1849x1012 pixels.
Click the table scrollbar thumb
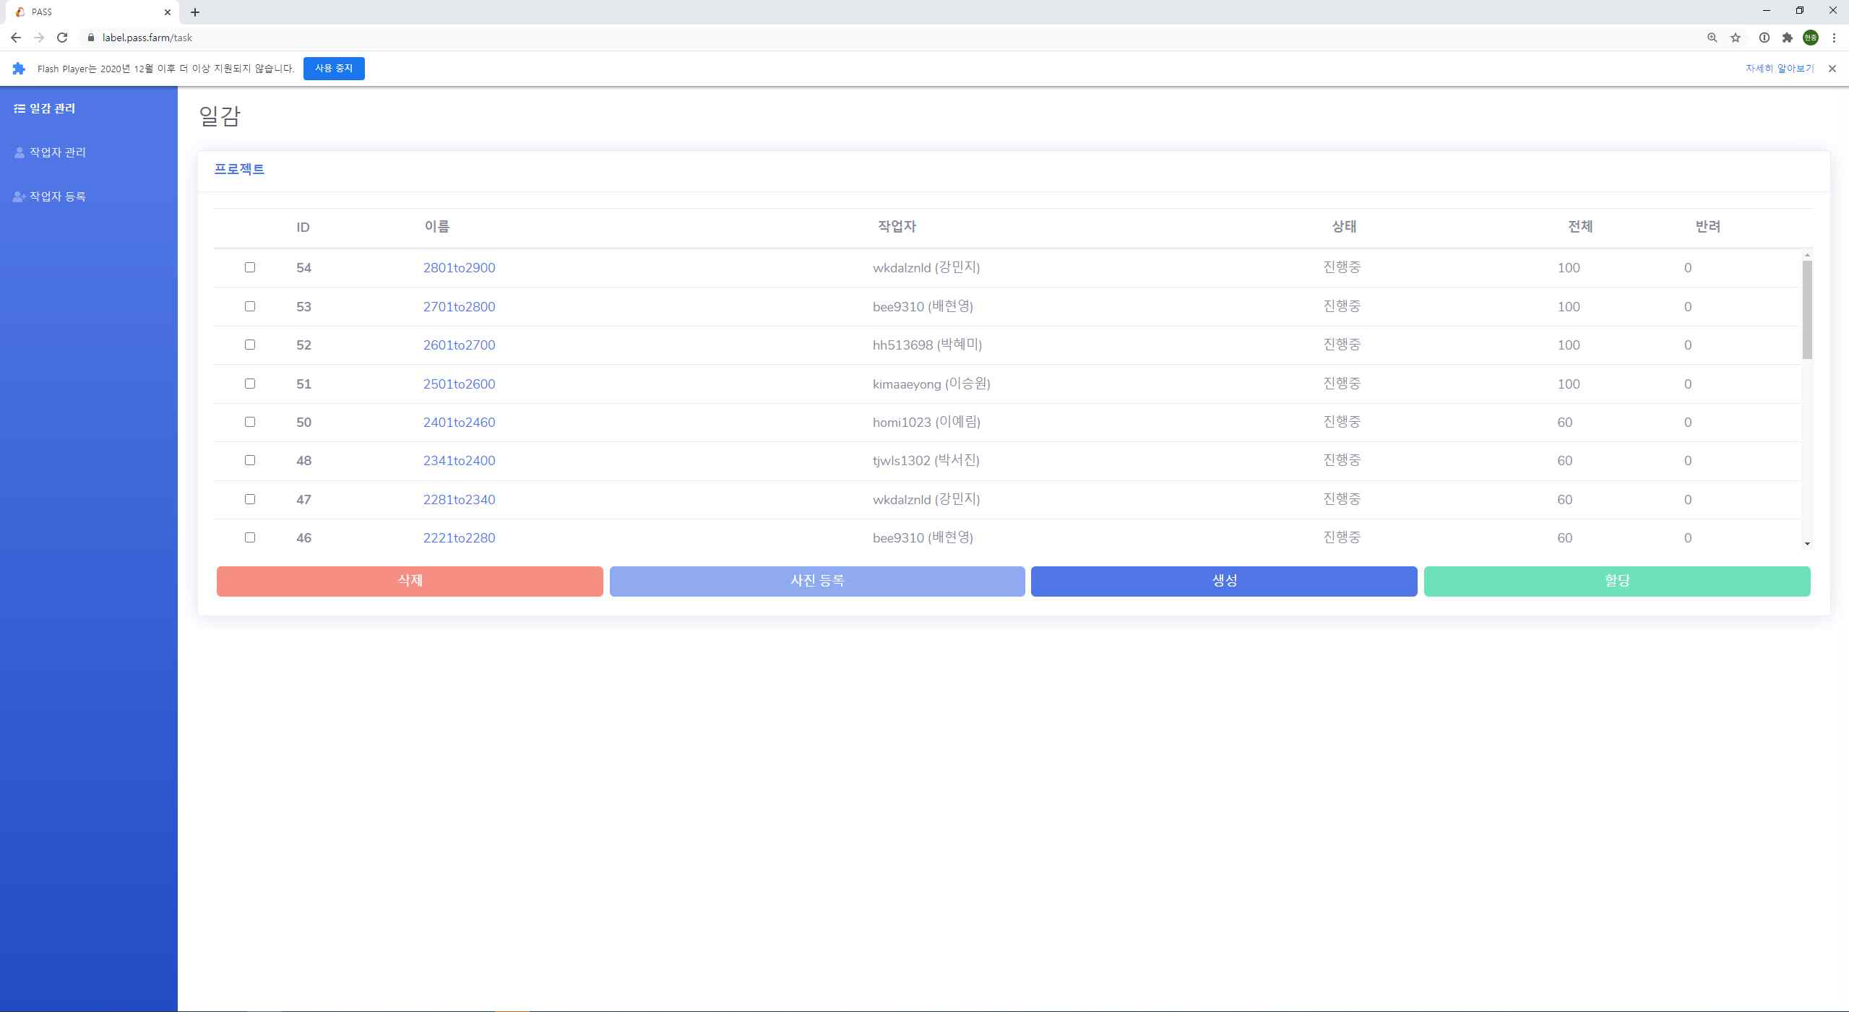1807,309
